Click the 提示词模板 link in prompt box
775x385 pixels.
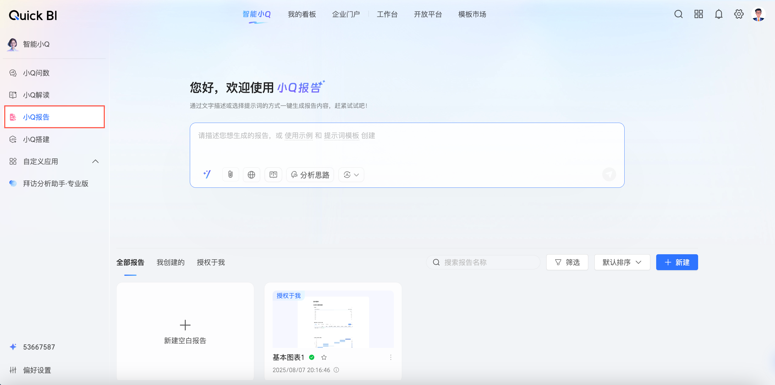click(341, 136)
